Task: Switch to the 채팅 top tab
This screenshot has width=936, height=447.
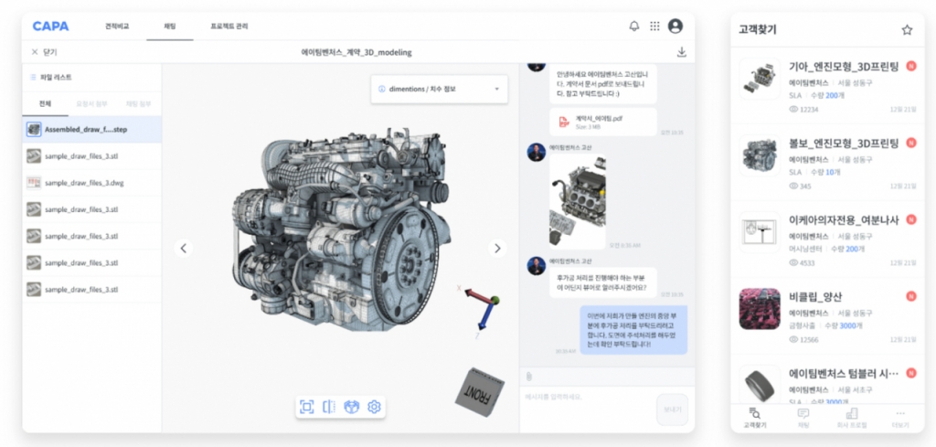Action: coord(169,27)
